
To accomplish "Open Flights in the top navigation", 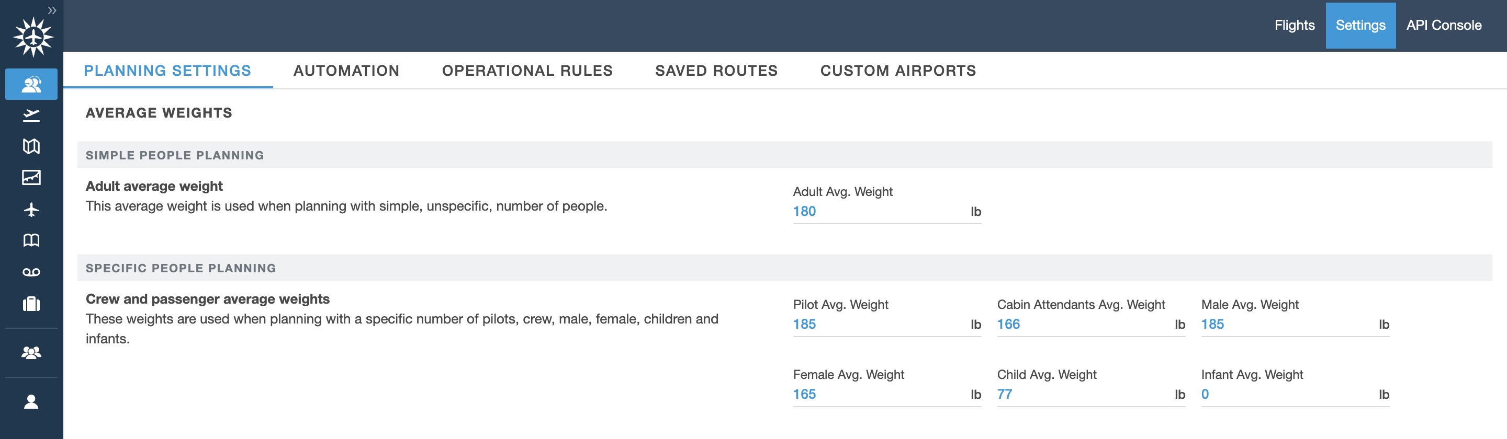I will [x=1294, y=25].
